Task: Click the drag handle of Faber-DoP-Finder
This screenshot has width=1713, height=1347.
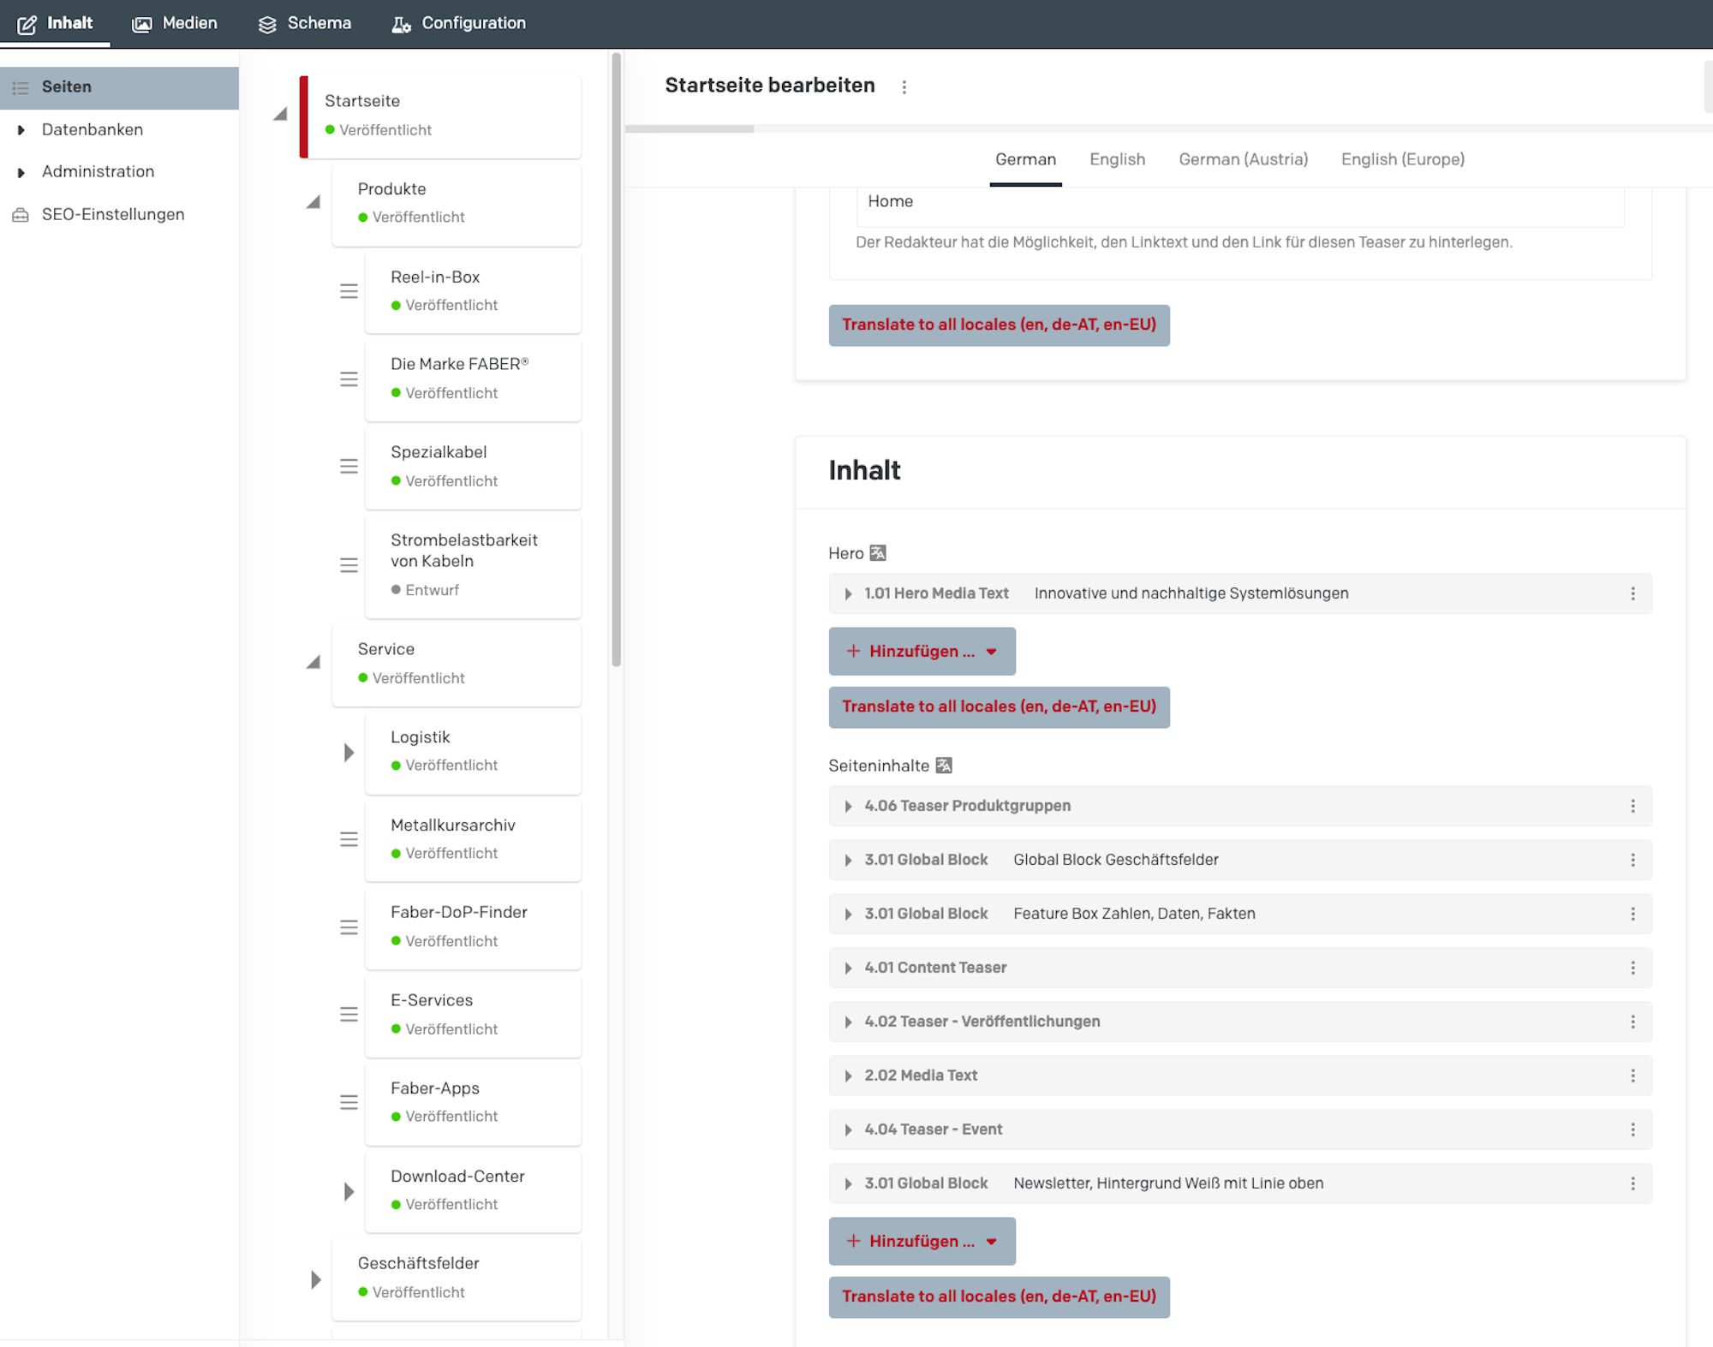Action: tap(349, 927)
